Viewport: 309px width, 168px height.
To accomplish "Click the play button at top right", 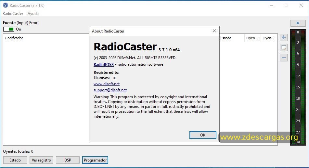I will tap(298, 23).
